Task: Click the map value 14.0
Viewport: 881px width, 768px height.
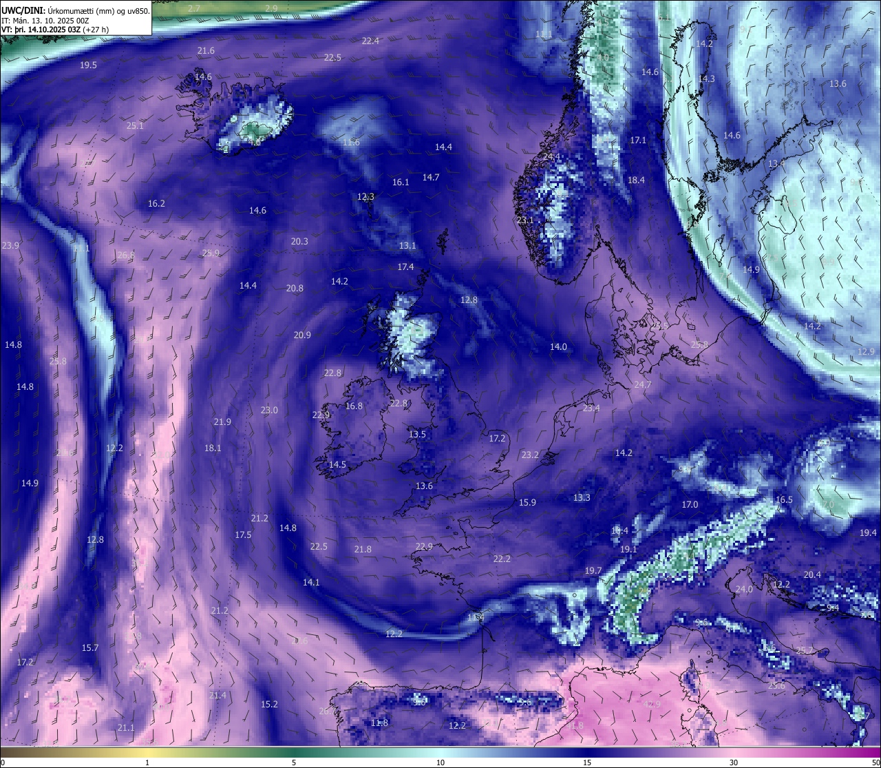Action: [558, 347]
